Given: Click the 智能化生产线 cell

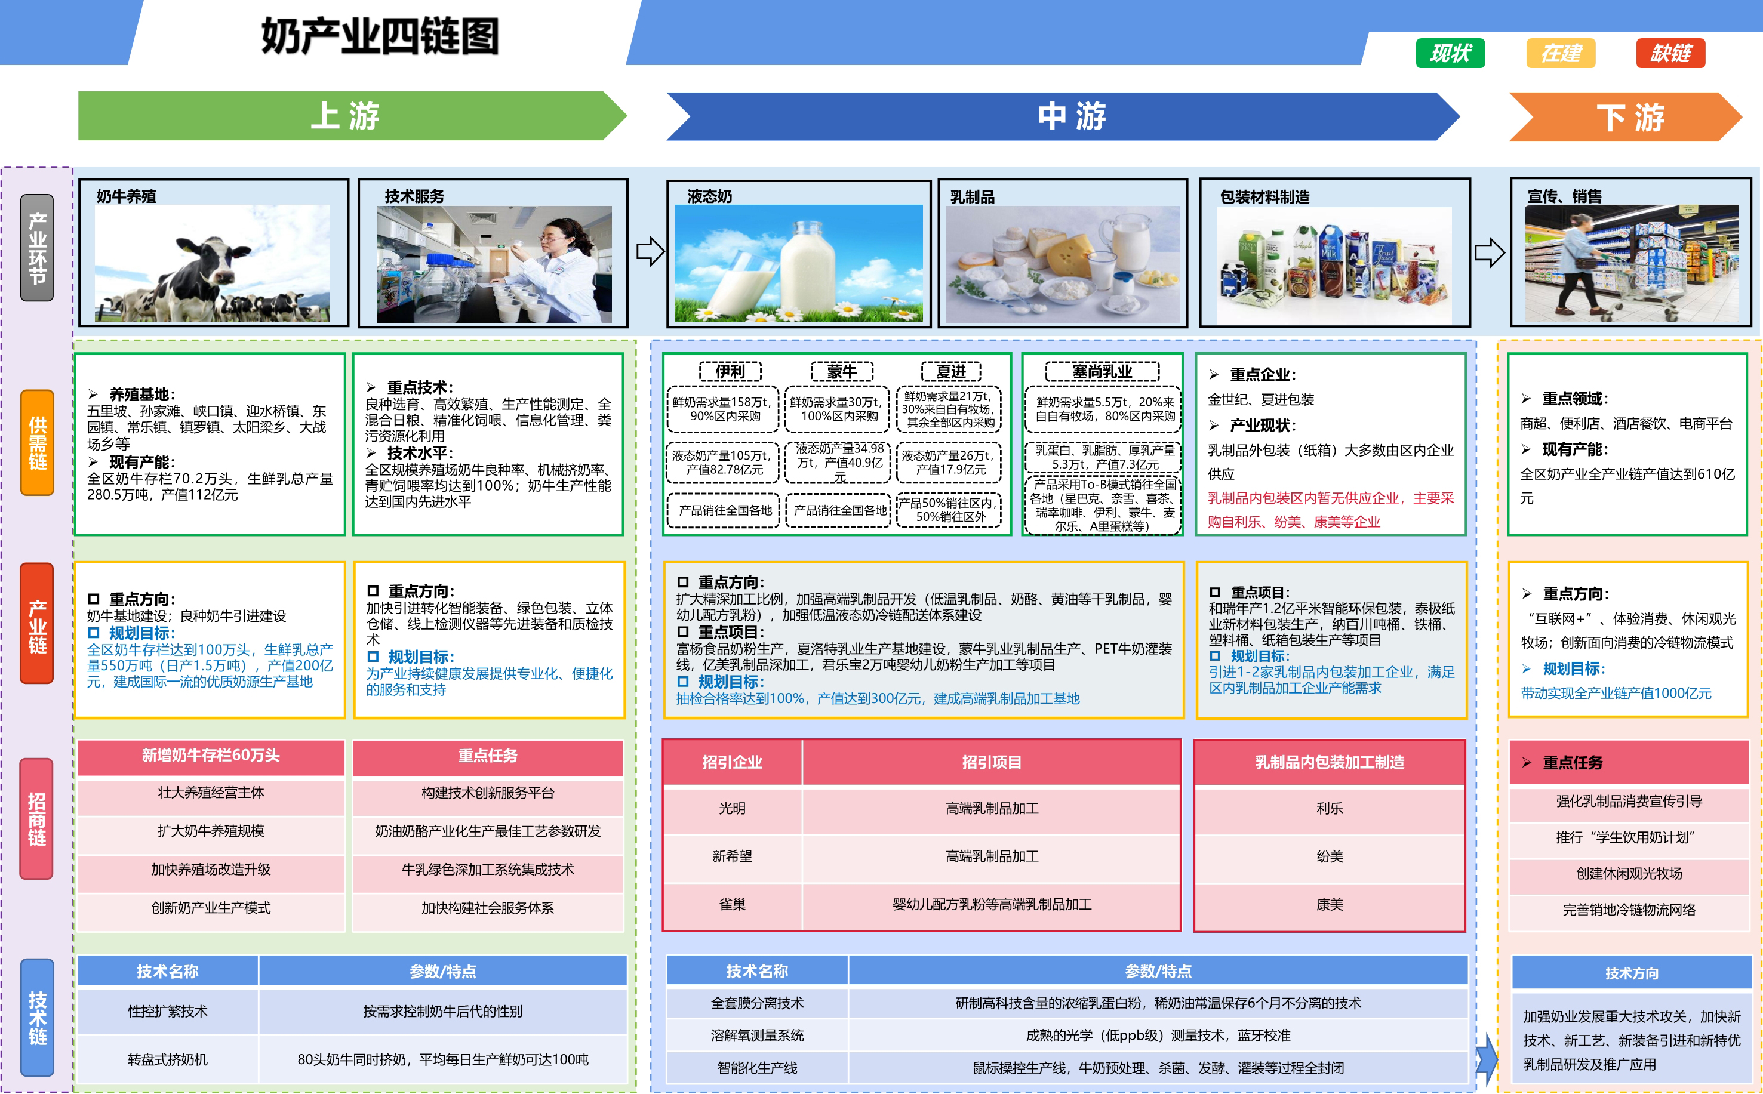Looking at the screenshot, I should [x=757, y=1069].
